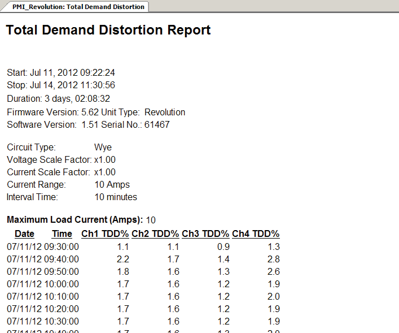399x333 pixels.
Task: Click Ch2 value 1.7 in 09:40:00 row
Action: (173, 260)
